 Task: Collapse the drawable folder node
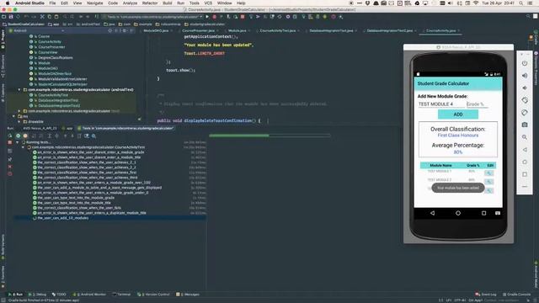click(19, 121)
